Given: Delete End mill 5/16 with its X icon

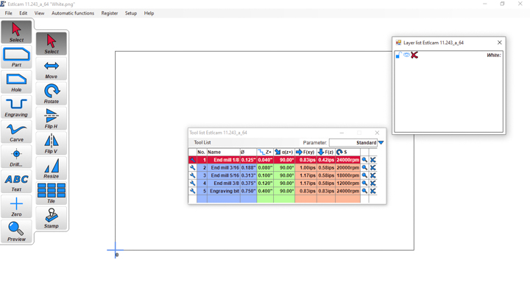Looking at the screenshot, I should 372,175.
